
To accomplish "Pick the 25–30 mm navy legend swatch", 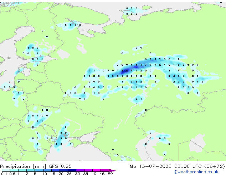I will coord(72,170).
